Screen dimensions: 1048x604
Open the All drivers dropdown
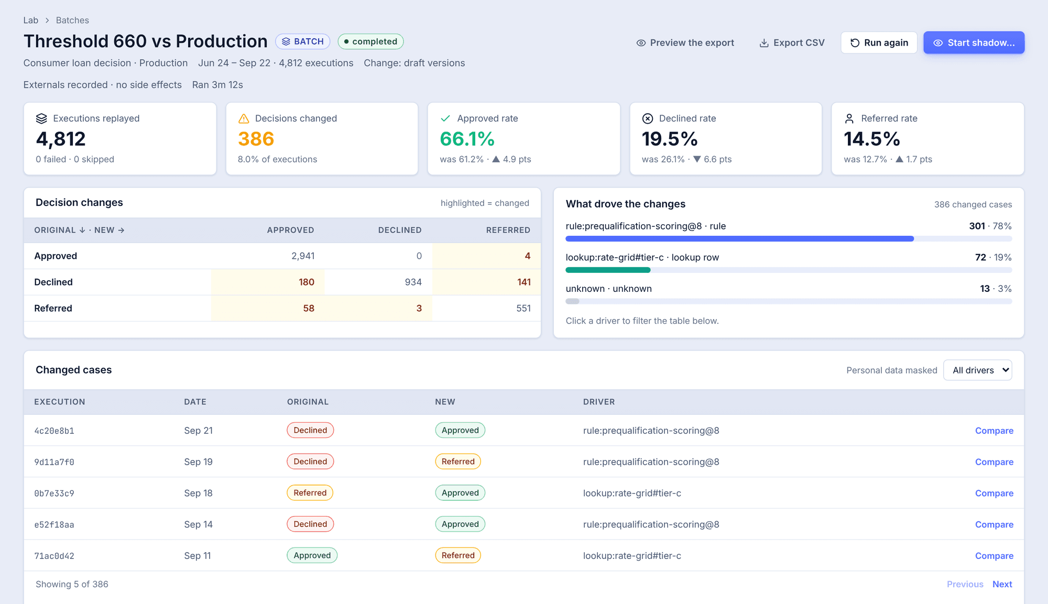click(x=977, y=370)
